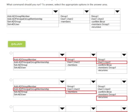Open the first cmdlet dropdown in question area
The width and height of the screenshot is (139, 112).
coord(56,11)
